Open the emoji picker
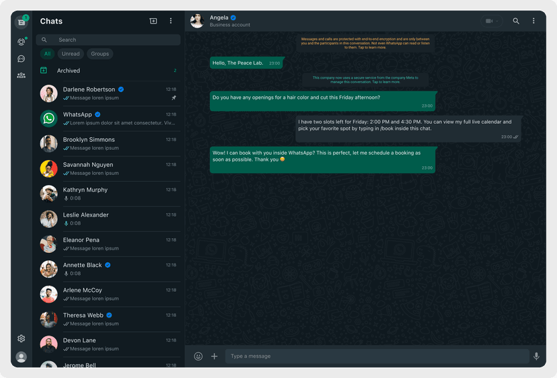The image size is (557, 378). click(198, 356)
